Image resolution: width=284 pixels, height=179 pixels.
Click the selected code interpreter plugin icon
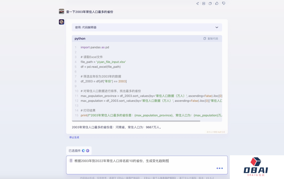coord(83,151)
